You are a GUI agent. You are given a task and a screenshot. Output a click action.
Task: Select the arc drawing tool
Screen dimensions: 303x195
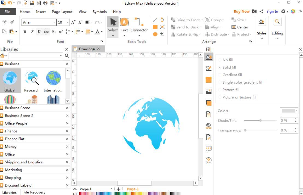point(162,20)
